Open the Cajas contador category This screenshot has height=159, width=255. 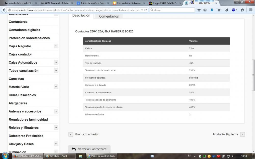click(20, 54)
